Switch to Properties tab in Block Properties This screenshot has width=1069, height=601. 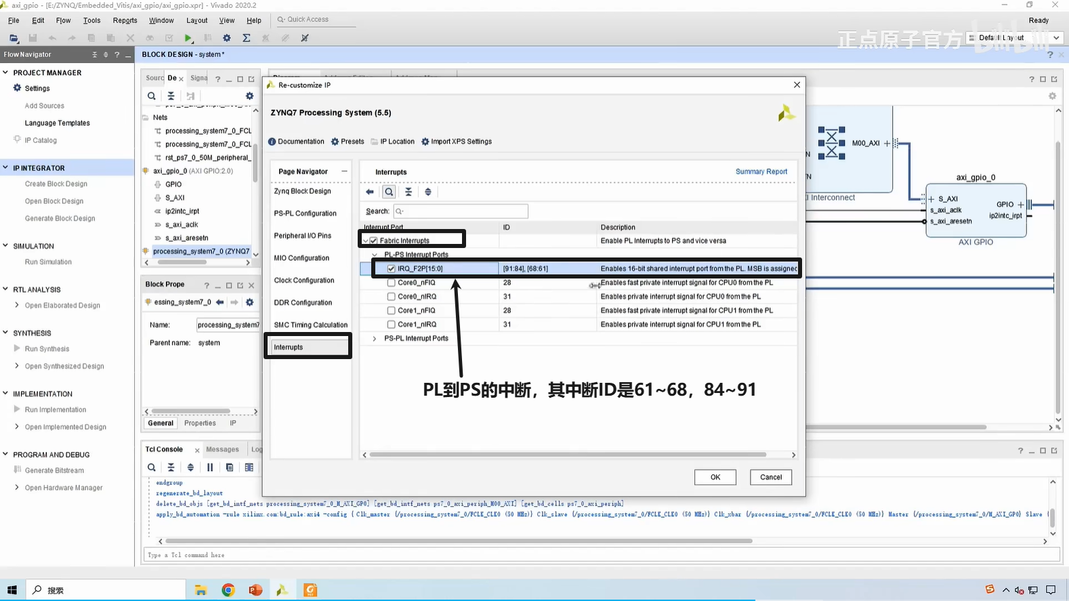(200, 423)
